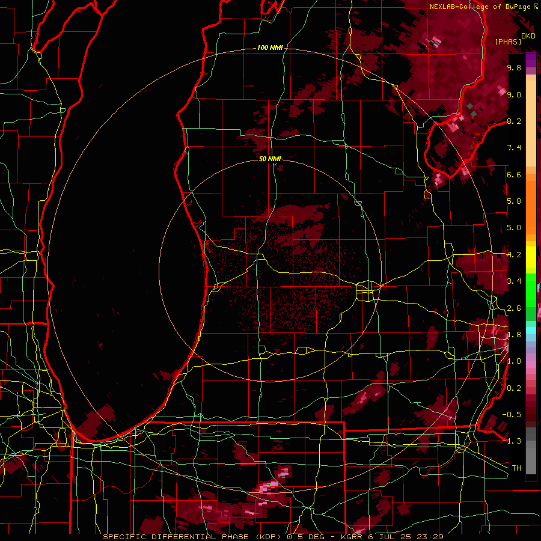
Task: Pick the cyan segment of color bar
Action: click(x=531, y=331)
